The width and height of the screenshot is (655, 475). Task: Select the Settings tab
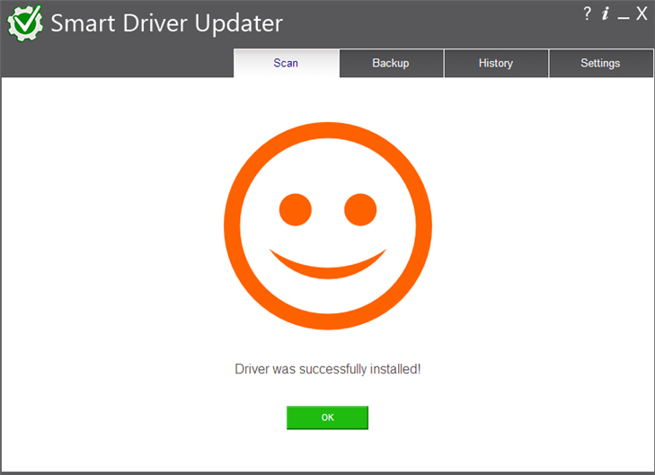tap(600, 63)
